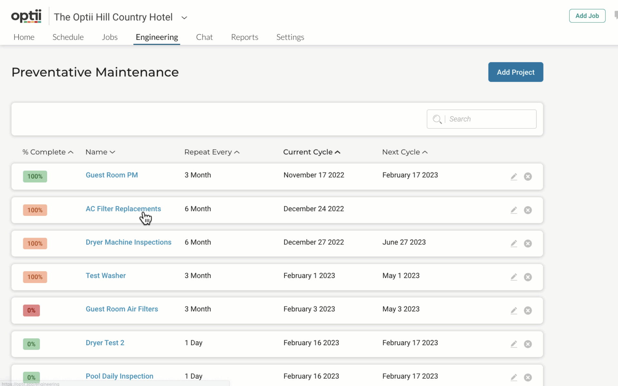Sort by % Complete column
618x386 pixels.
[48, 152]
